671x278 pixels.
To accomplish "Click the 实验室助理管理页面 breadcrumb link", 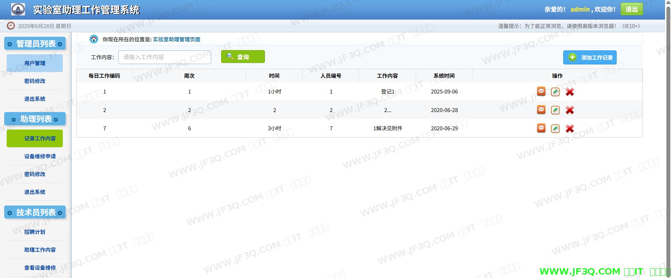I will point(177,39).
